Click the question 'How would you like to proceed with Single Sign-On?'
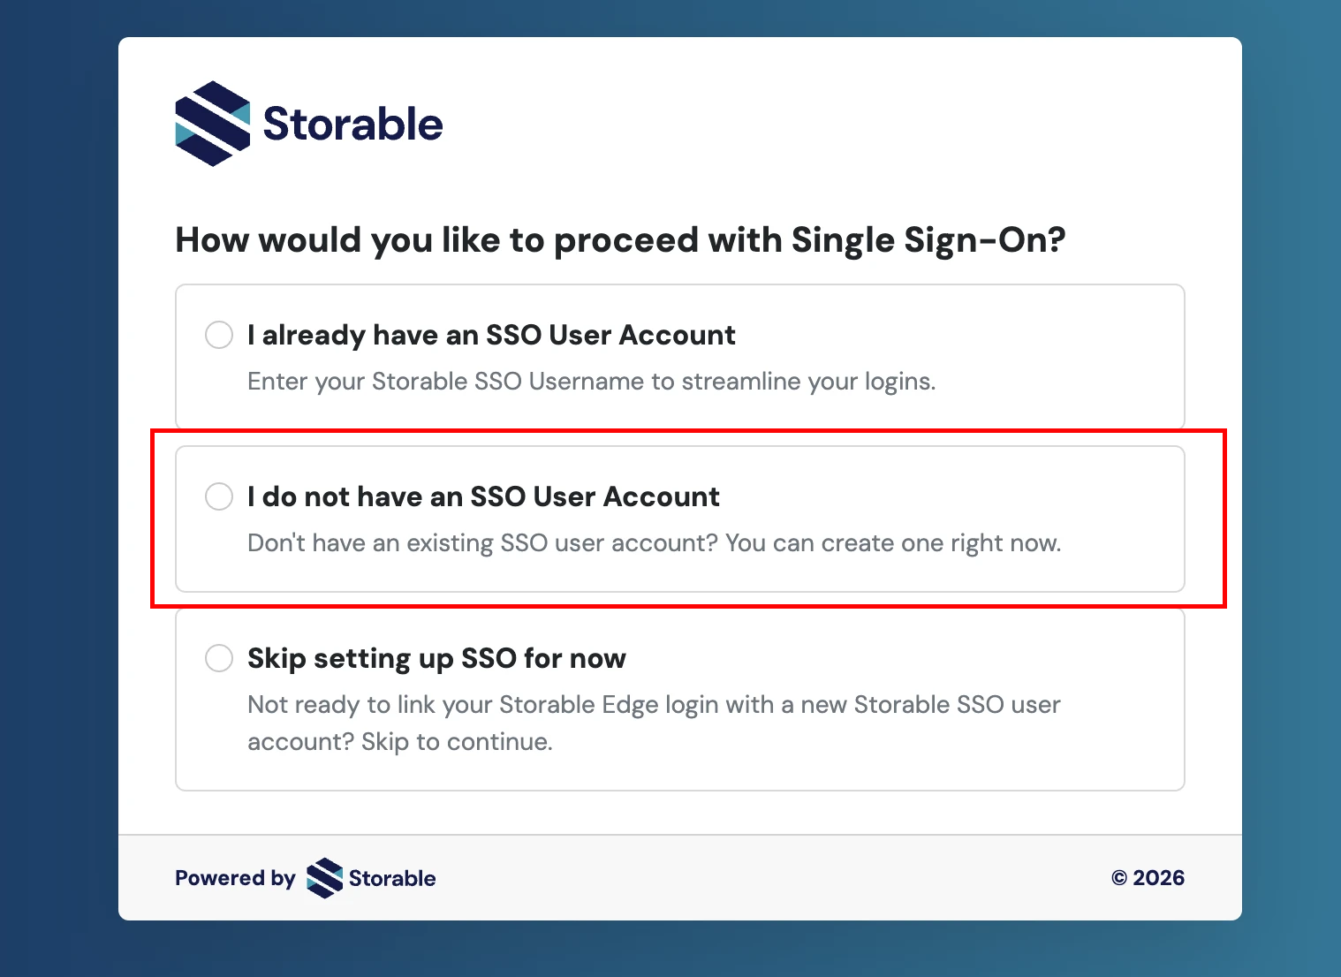Screen dimensions: 1341x977 (619, 239)
